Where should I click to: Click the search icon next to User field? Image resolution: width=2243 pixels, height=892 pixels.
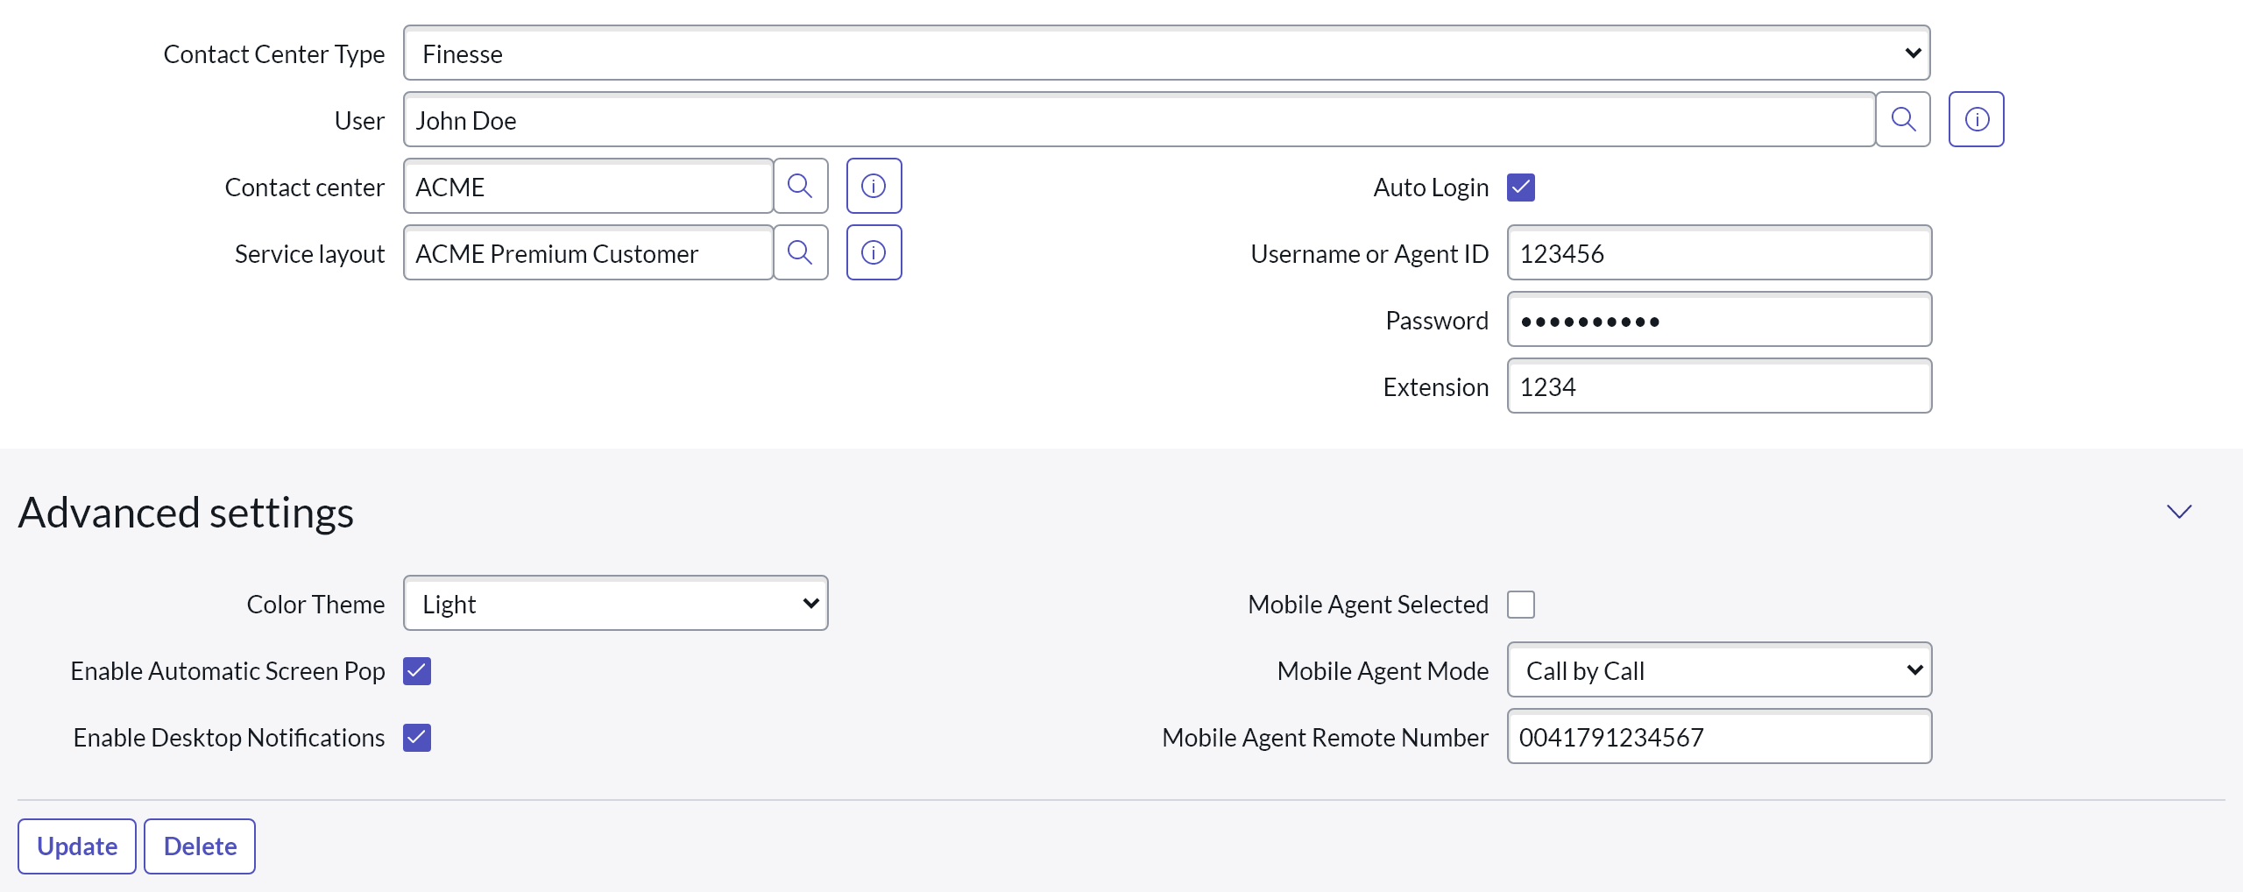pyautogui.click(x=1903, y=119)
